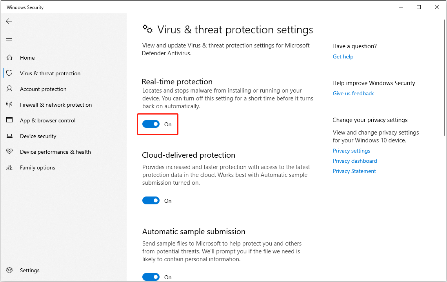Image resolution: width=447 pixels, height=282 pixels.
Task: Visit the Privacy dashboard
Action: pyautogui.click(x=355, y=161)
